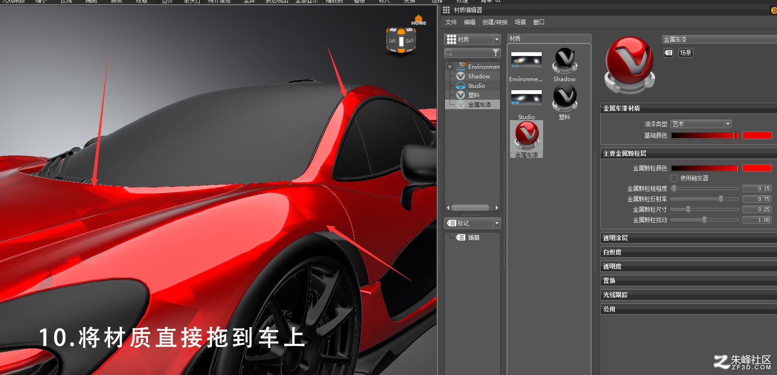This screenshot has height=375, width=777.
Task: Open the 油漆类型 dropdown
Action: 701,124
